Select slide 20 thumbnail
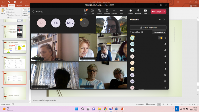199x112 pixels. tap(15, 93)
